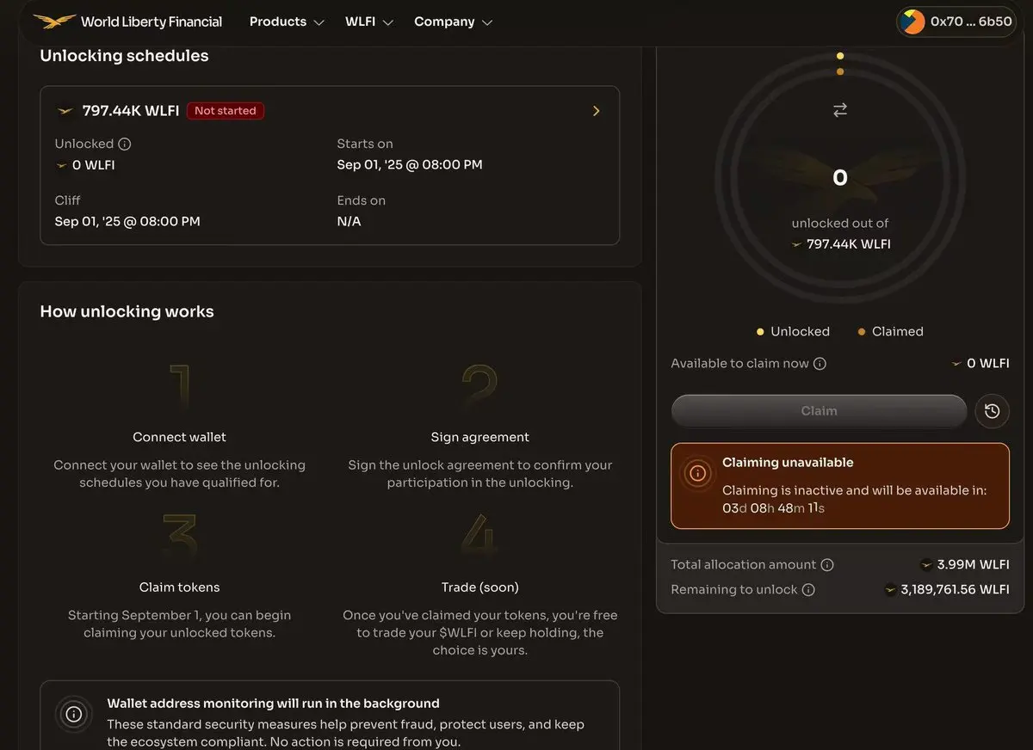1033x750 pixels.
Task: Open the Company dropdown menu
Action: pyautogui.click(x=454, y=22)
